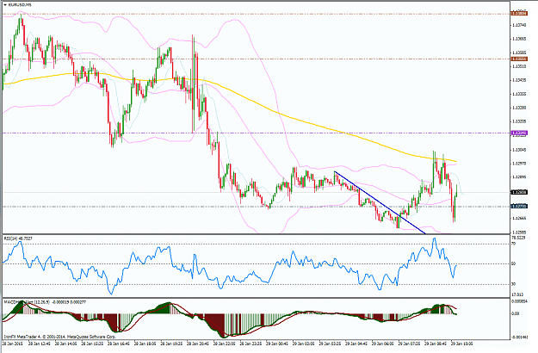Click the purple price tag on the axis
The height and width of the screenshot is (353, 538).
click(x=519, y=133)
